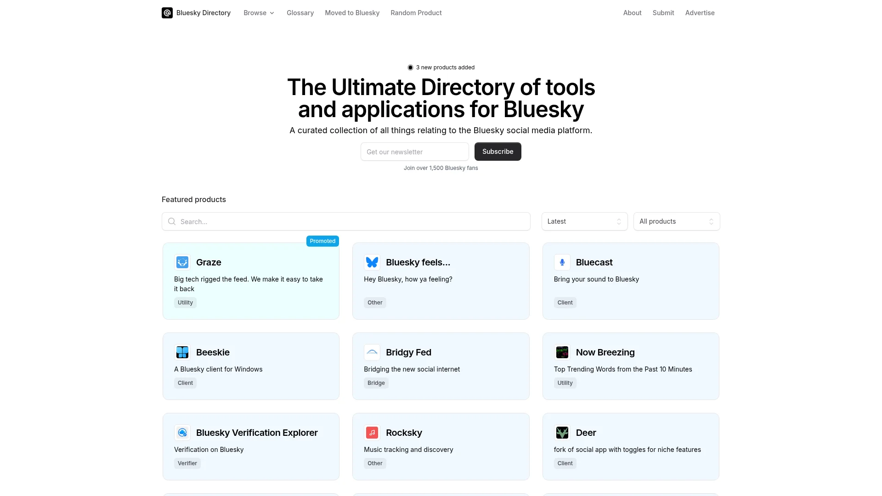Click 'Bring your sound to Bluesky' text
Image resolution: width=882 pixels, height=496 pixels.
[x=596, y=279]
